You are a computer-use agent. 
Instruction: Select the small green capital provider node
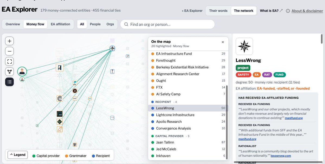click(37, 125)
